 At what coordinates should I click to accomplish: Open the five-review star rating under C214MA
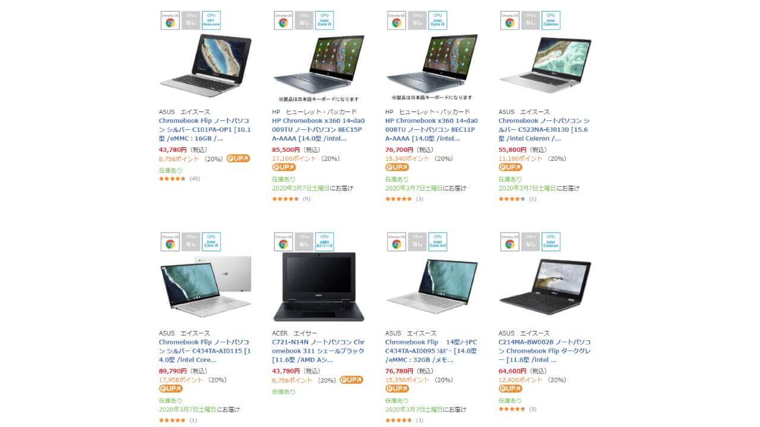click(512, 409)
